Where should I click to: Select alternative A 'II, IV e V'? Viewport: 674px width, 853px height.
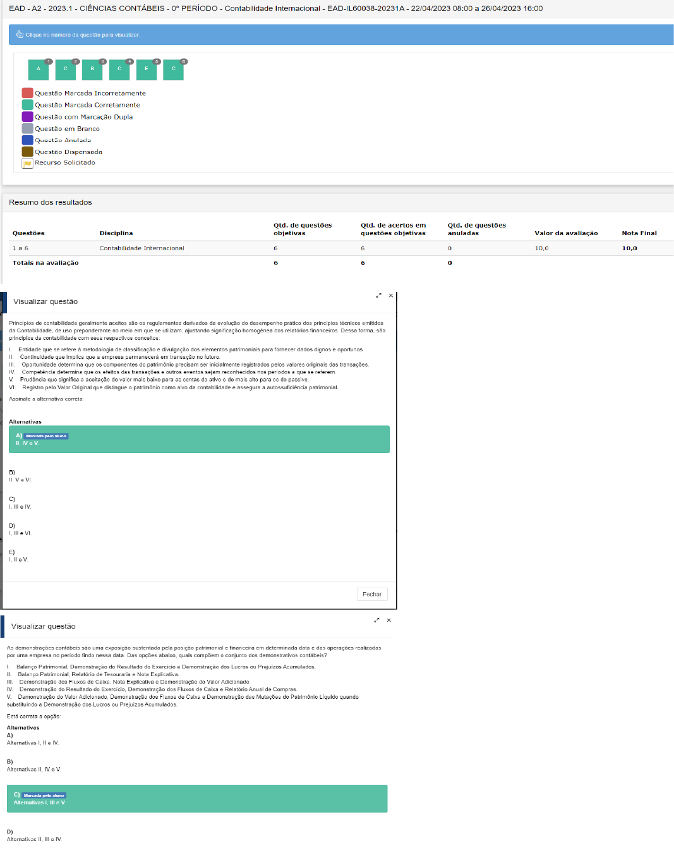[199, 439]
